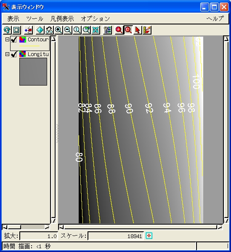Open the ヘルプ menu
The height and width of the screenshot is (252, 231).
click(215, 19)
